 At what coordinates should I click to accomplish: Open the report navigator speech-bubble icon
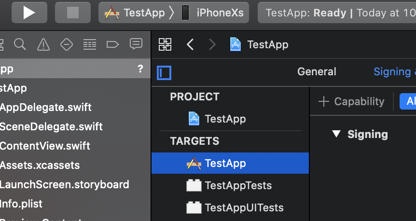click(x=136, y=44)
